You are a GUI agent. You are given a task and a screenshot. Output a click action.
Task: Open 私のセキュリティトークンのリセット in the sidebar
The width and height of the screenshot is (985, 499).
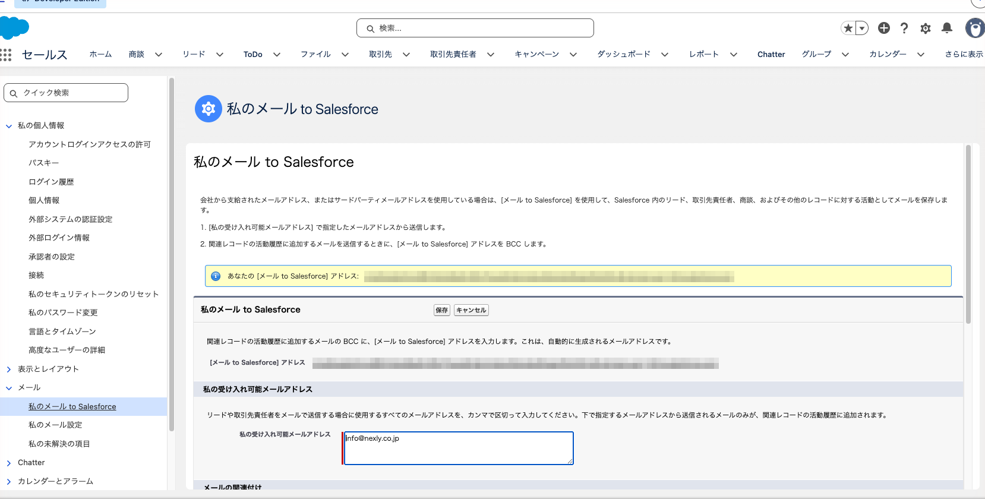click(x=94, y=294)
